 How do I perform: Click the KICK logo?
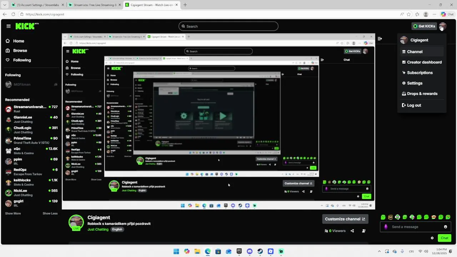tap(27, 26)
